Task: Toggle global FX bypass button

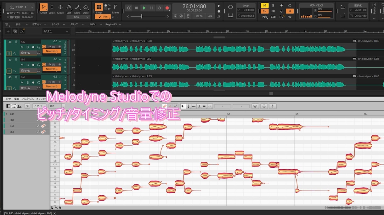Action: pos(265,11)
